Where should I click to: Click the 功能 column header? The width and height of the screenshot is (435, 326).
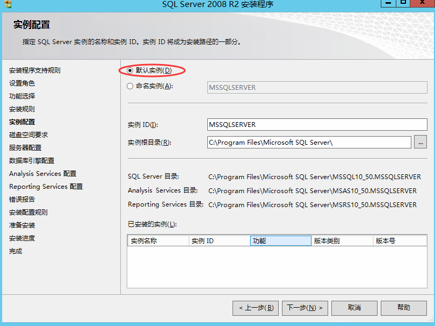[x=281, y=240]
